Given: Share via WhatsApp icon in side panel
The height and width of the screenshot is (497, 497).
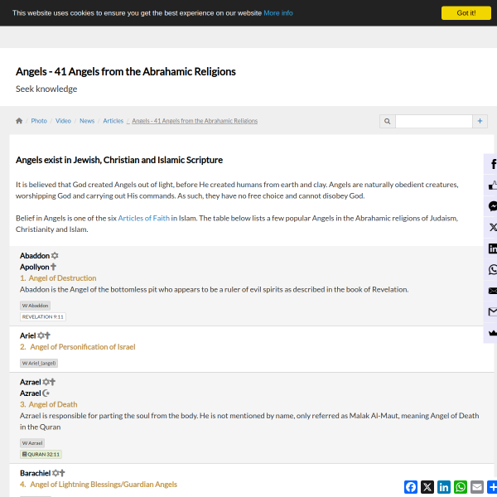Looking at the screenshot, I should (x=492, y=269).
